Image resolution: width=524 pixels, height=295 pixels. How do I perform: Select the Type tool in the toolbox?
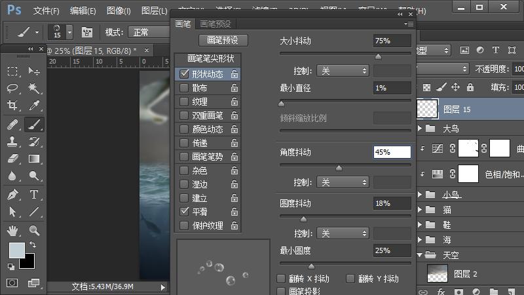[x=34, y=194]
